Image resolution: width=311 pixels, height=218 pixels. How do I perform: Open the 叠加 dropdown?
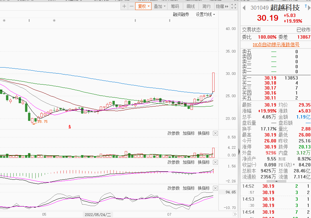[160, 6]
